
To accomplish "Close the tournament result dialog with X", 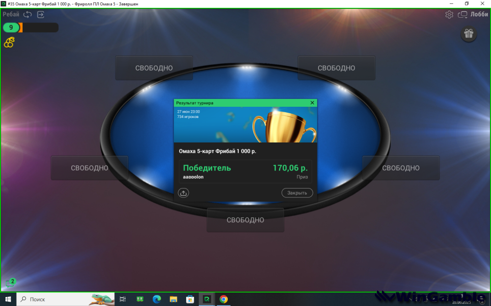I will click(312, 103).
